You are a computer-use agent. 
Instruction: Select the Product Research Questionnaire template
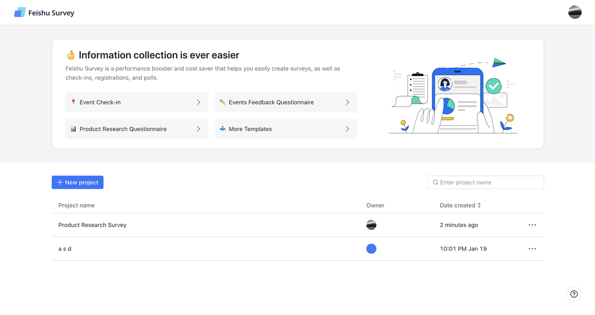[137, 129]
